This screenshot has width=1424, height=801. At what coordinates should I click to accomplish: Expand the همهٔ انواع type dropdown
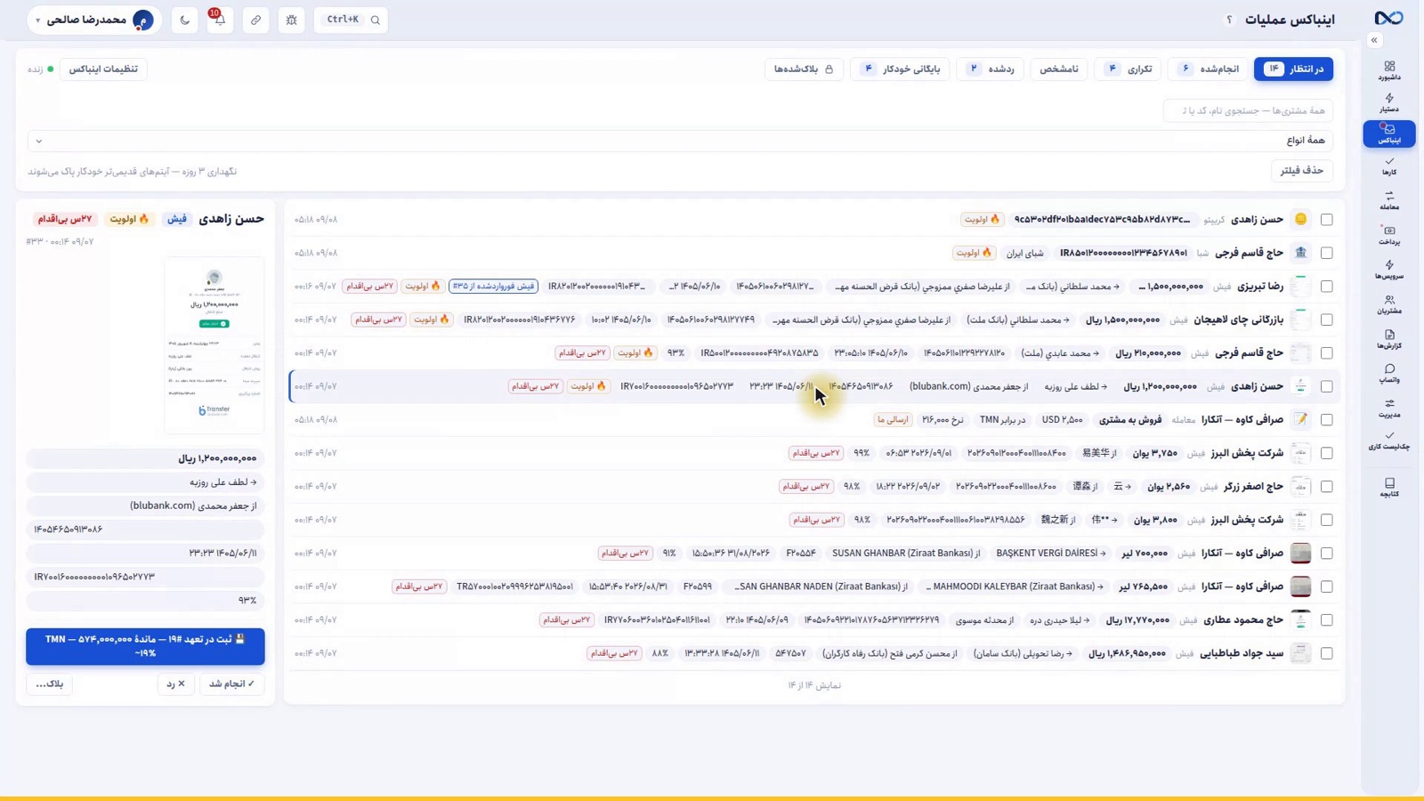pos(681,141)
